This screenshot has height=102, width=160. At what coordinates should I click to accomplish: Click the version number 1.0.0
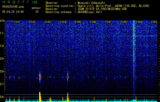coord(35,2)
